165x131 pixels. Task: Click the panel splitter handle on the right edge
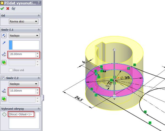43,98
